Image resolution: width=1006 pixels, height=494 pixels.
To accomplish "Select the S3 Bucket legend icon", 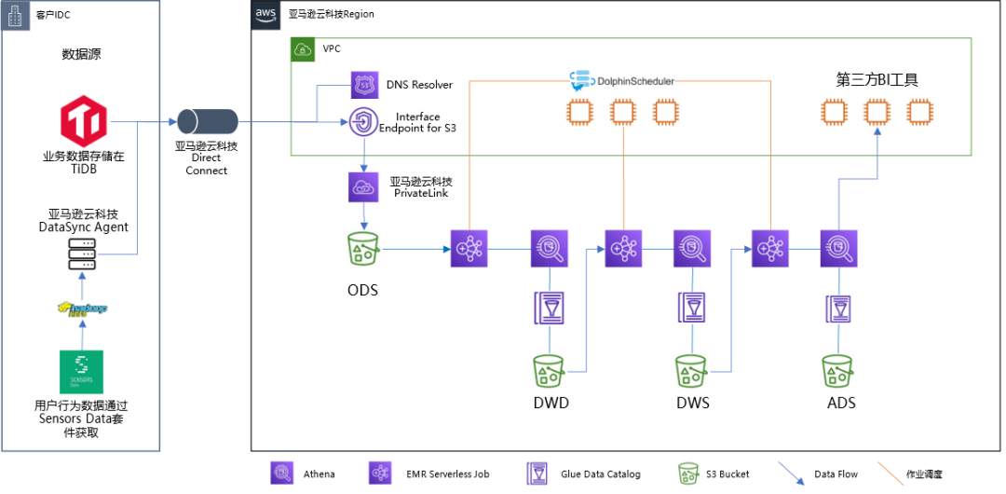I will coord(689,473).
